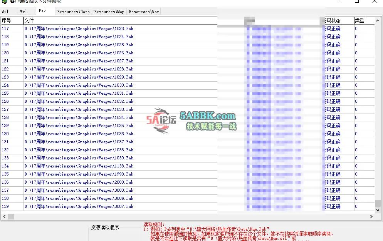
Task: Select row with Weapon\1023.Pak
Action: click(188, 28)
